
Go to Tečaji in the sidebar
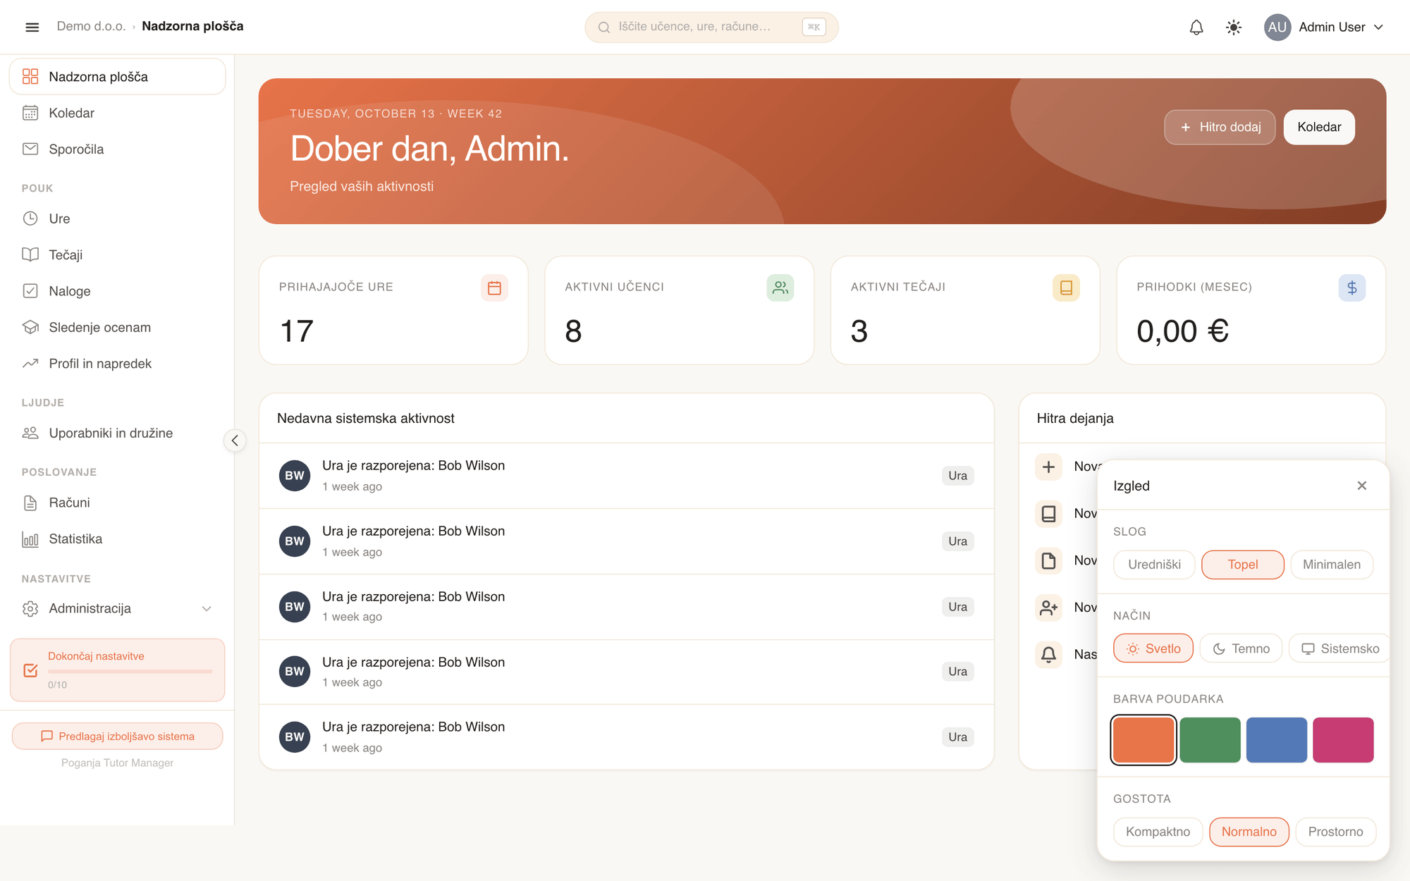117,255
